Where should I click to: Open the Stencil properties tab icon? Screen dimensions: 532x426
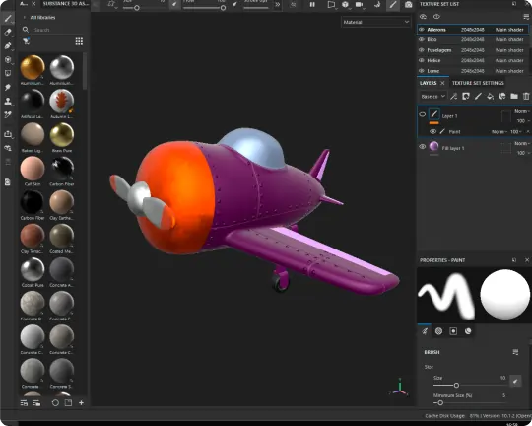coord(453,331)
